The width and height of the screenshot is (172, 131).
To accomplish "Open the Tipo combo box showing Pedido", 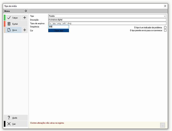I will [x=107, y=16].
